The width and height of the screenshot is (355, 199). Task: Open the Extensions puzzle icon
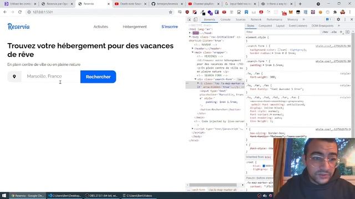(x=335, y=12)
